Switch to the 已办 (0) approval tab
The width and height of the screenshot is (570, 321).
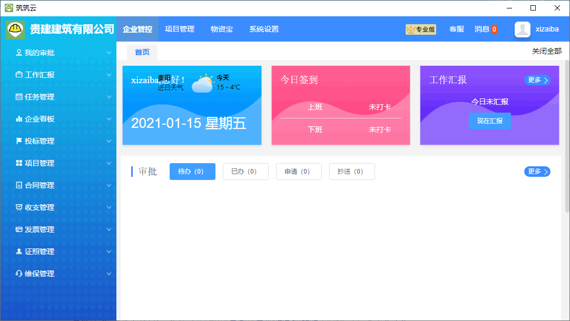pyautogui.click(x=245, y=172)
